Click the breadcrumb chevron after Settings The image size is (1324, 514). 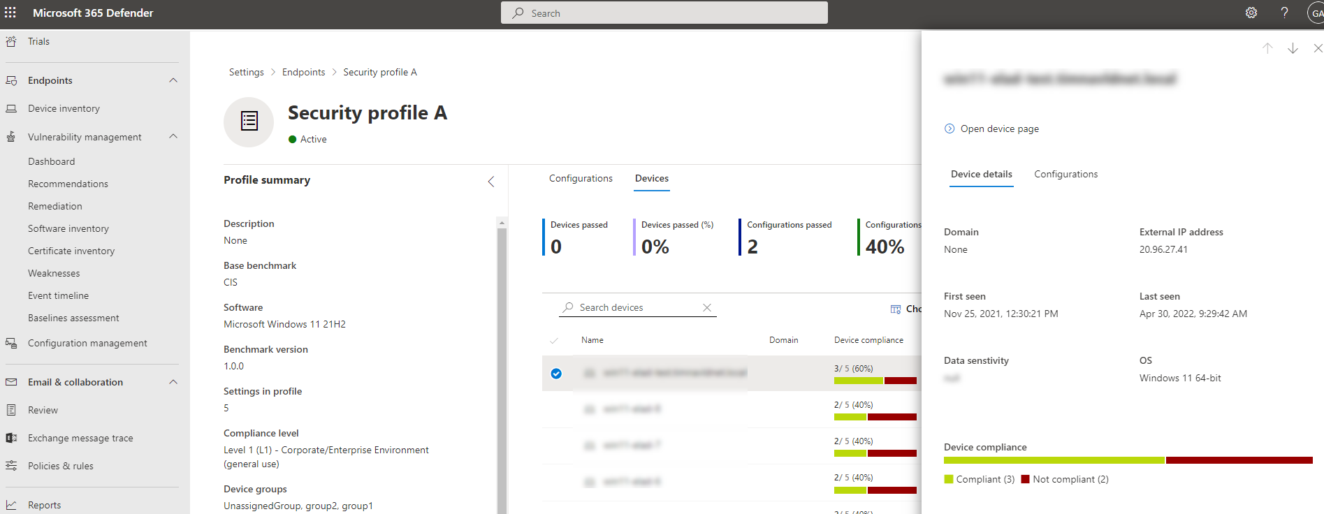pyautogui.click(x=273, y=72)
